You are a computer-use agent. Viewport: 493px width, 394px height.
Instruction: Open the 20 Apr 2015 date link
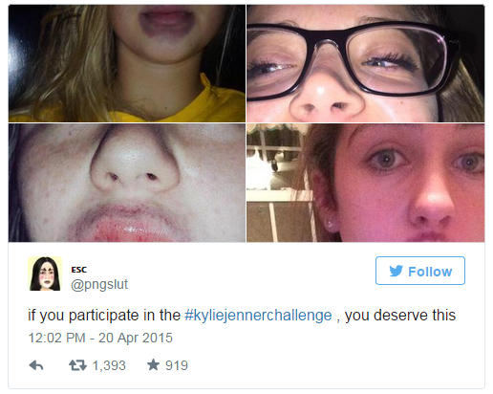tap(136, 338)
